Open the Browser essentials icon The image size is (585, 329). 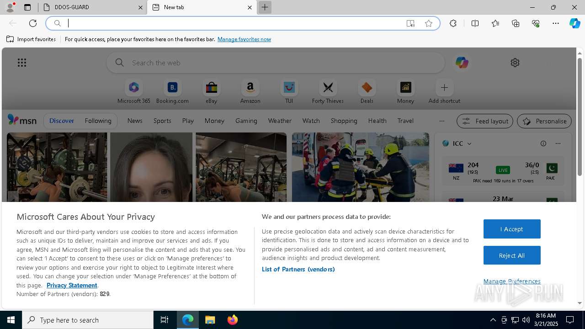coord(536,23)
